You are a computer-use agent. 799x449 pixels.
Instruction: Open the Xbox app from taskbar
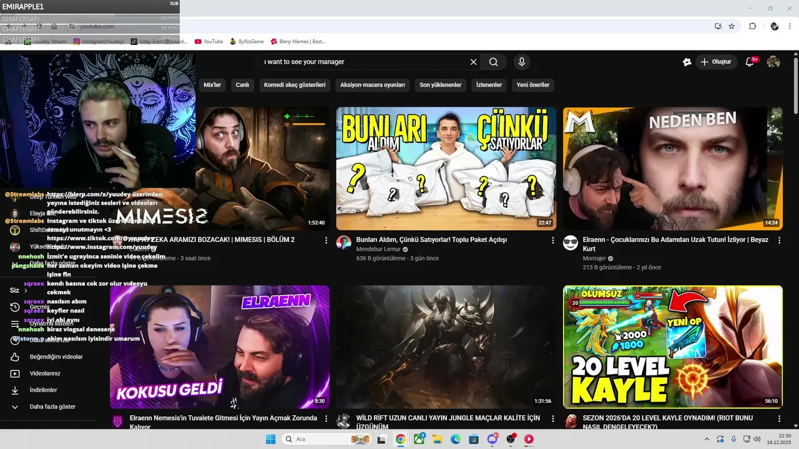(419, 439)
